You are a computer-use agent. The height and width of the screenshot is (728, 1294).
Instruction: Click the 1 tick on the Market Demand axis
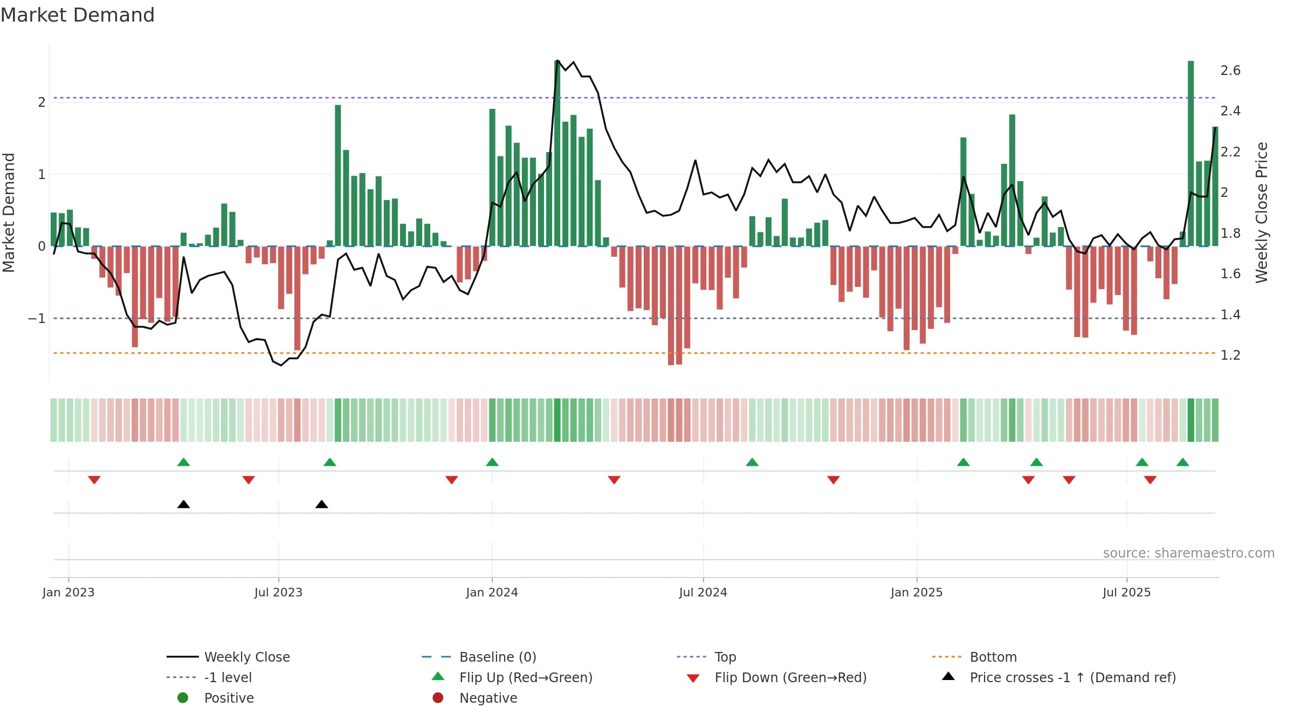pos(42,174)
